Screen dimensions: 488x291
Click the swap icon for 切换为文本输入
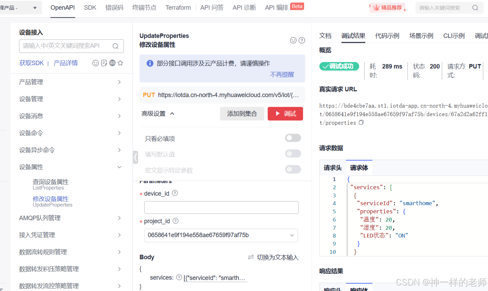[251, 257]
